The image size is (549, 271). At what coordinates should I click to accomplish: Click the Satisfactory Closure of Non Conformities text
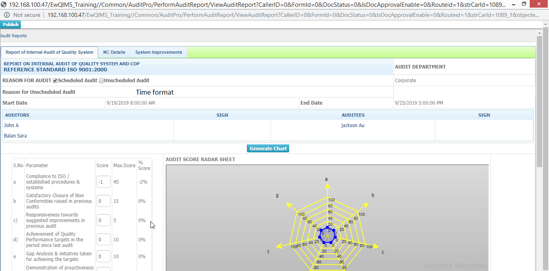[x=59, y=201]
